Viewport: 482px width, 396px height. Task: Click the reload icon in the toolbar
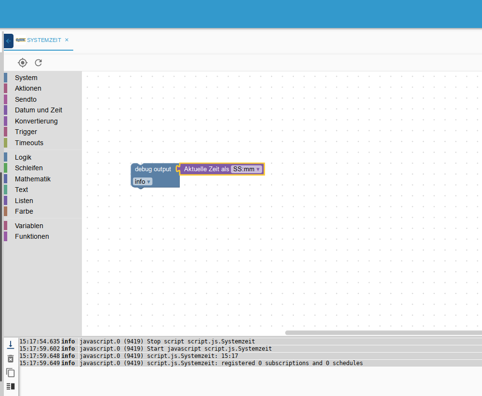(39, 63)
